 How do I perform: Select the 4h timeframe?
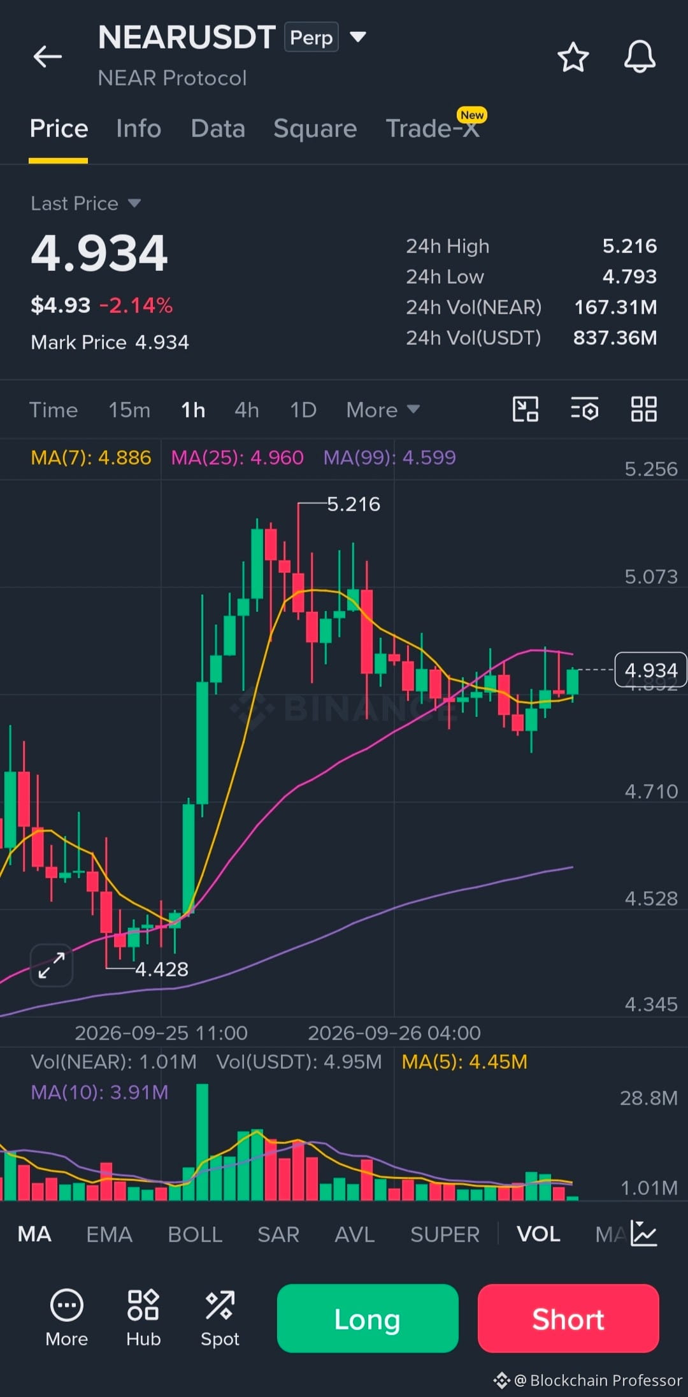click(247, 410)
